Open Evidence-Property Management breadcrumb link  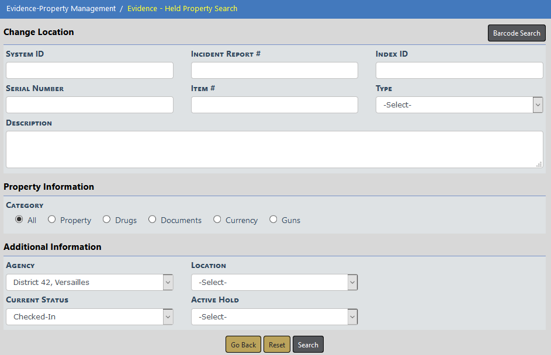(x=61, y=9)
